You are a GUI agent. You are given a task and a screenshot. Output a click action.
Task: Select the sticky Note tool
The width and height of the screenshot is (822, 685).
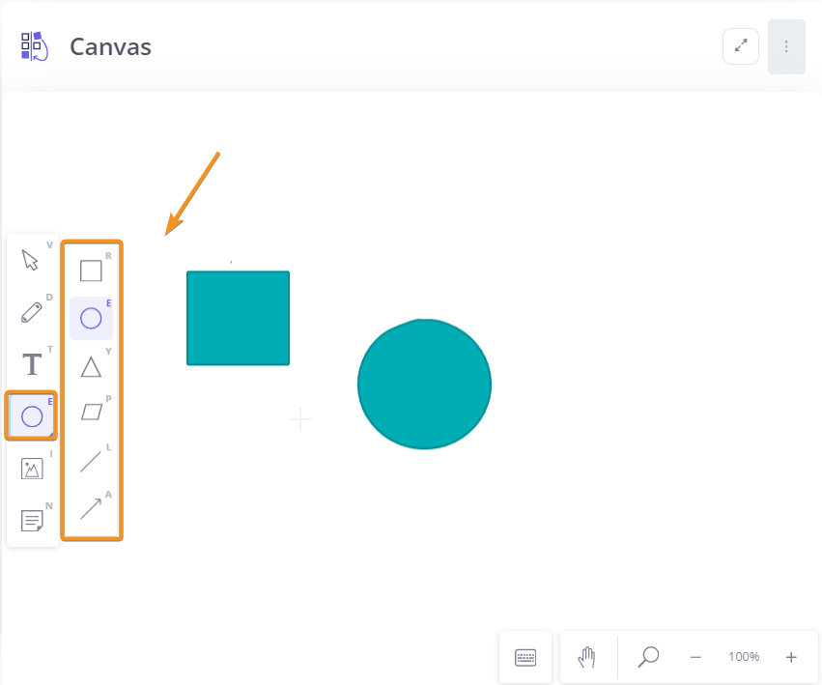coord(32,521)
